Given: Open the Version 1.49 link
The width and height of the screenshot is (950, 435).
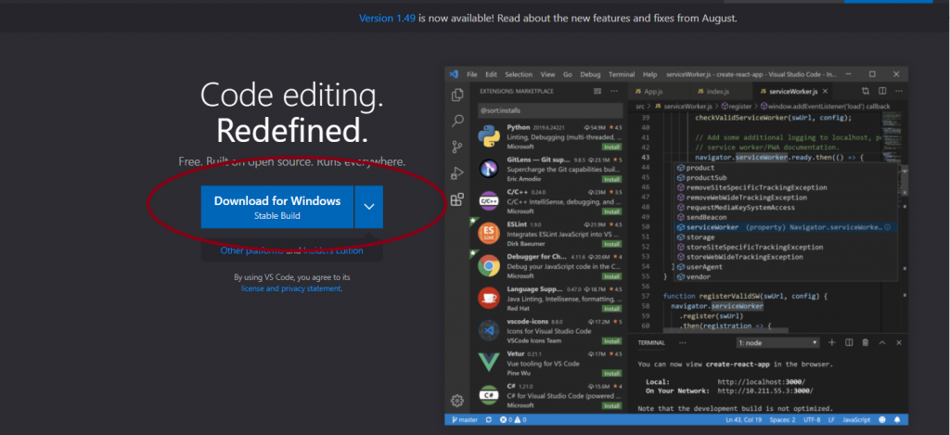Looking at the screenshot, I should [387, 19].
